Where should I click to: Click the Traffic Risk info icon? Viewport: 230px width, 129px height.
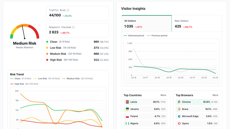(68, 10)
